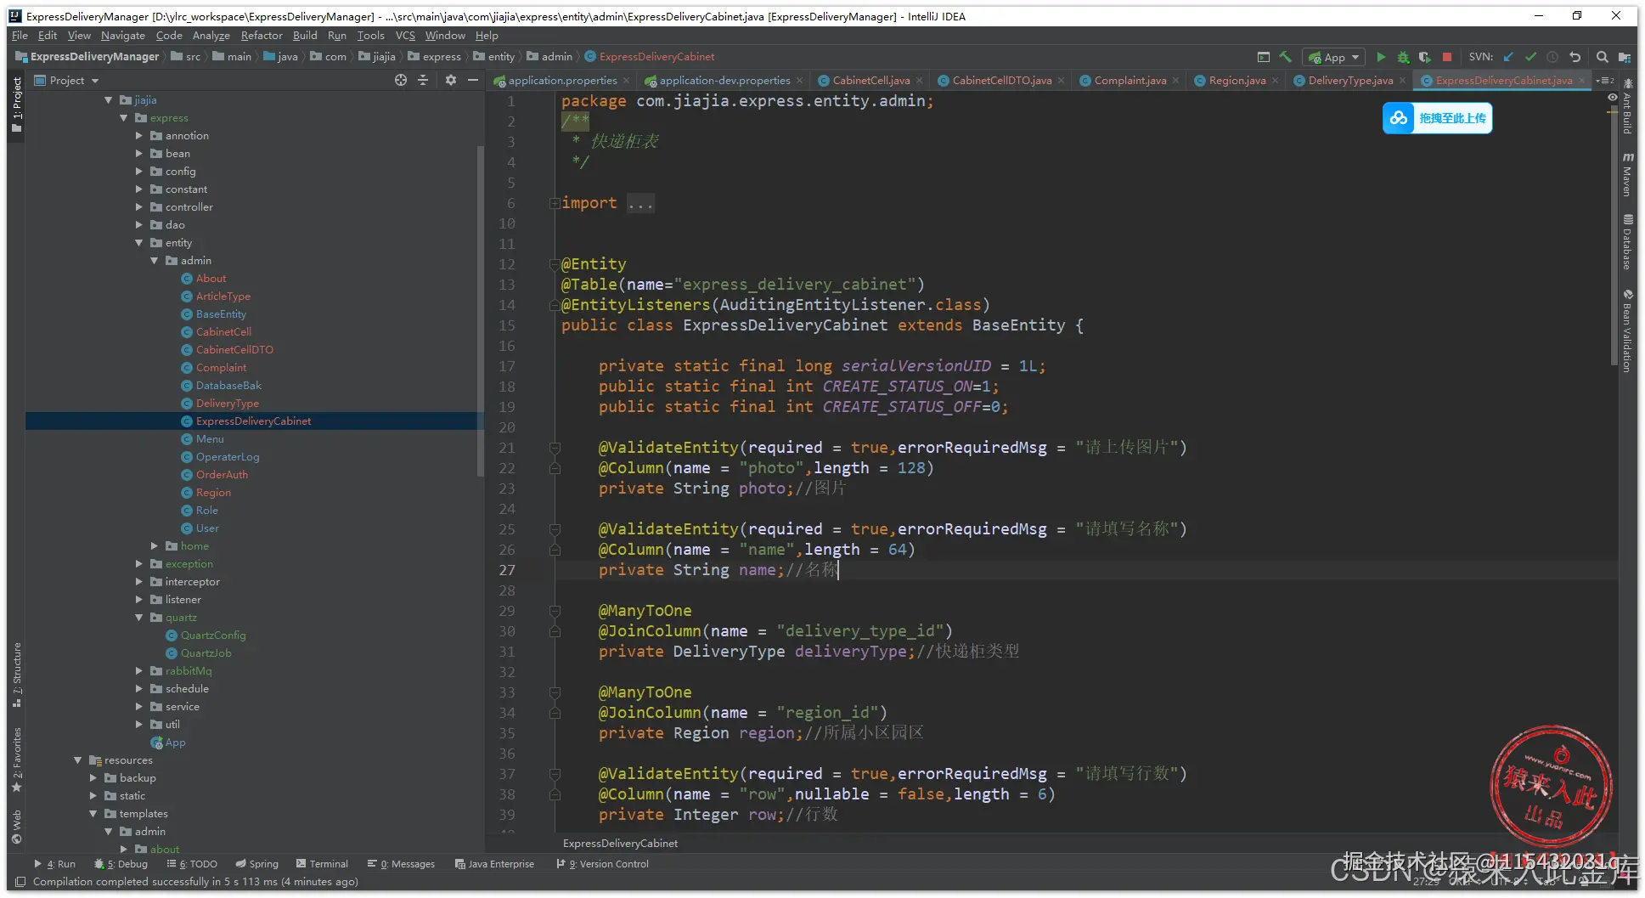
Task: Click the Build project hammer icon
Action: click(x=1286, y=57)
